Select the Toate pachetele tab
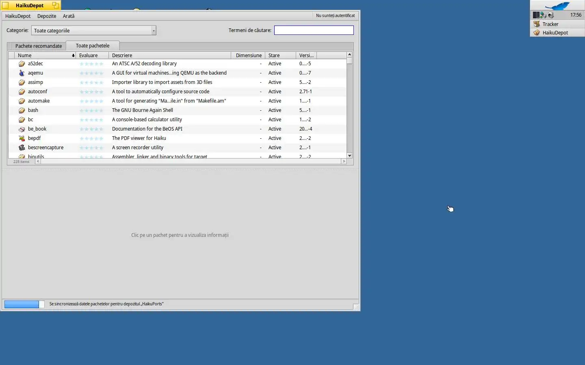The width and height of the screenshot is (585, 365). click(93, 45)
